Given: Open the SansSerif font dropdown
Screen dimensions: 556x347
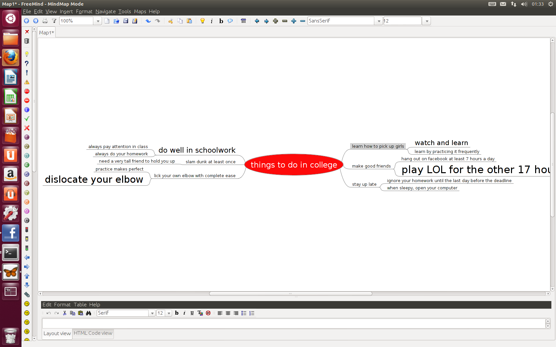Looking at the screenshot, I should click(379, 21).
